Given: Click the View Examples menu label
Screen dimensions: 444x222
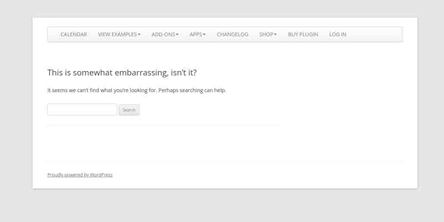Looking at the screenshot, I should click(x=117, y=34).
